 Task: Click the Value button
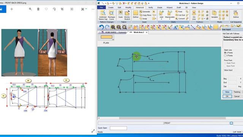point(227,92)
